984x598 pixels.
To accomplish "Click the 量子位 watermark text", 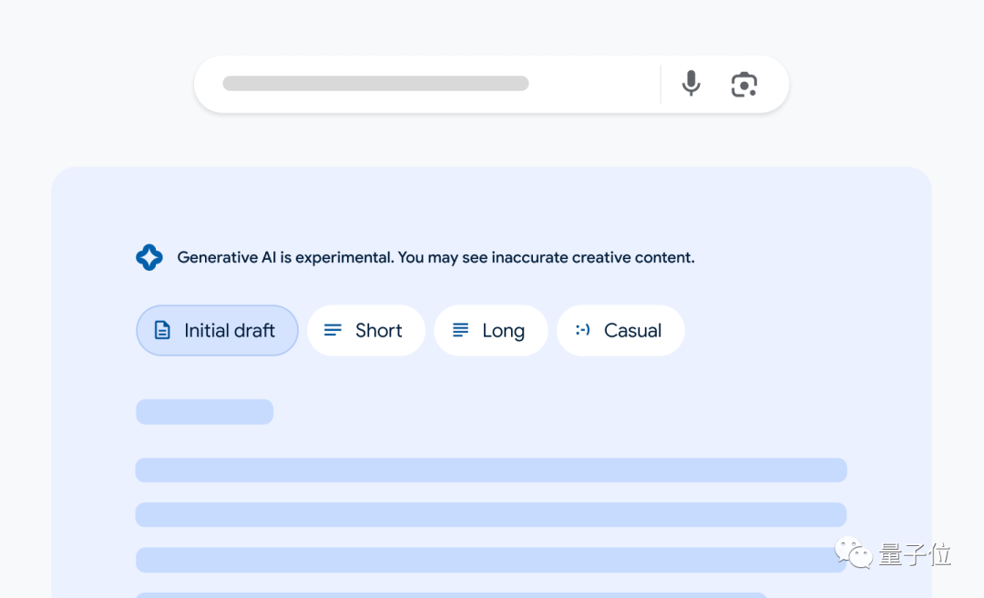I will point(915,554).
